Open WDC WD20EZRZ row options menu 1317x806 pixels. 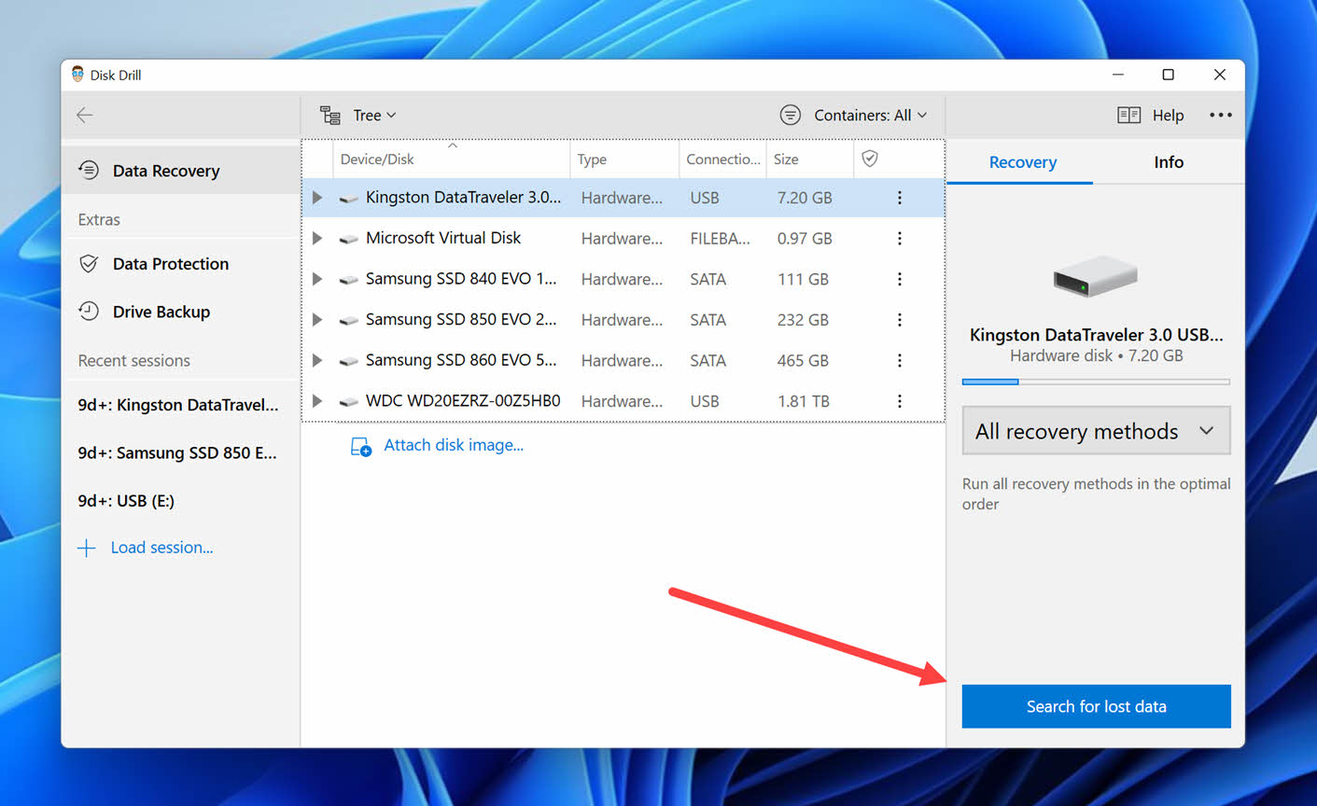tap(900, 401)
